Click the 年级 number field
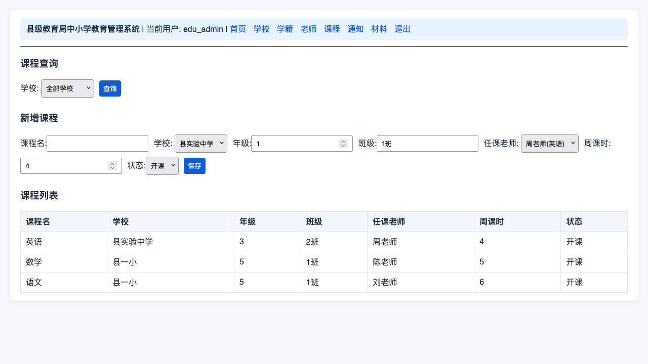648x364 pixels. (302, 144)
